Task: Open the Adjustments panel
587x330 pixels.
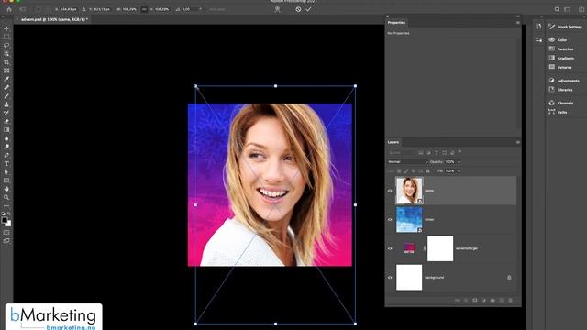Action: tap(564, 81)
